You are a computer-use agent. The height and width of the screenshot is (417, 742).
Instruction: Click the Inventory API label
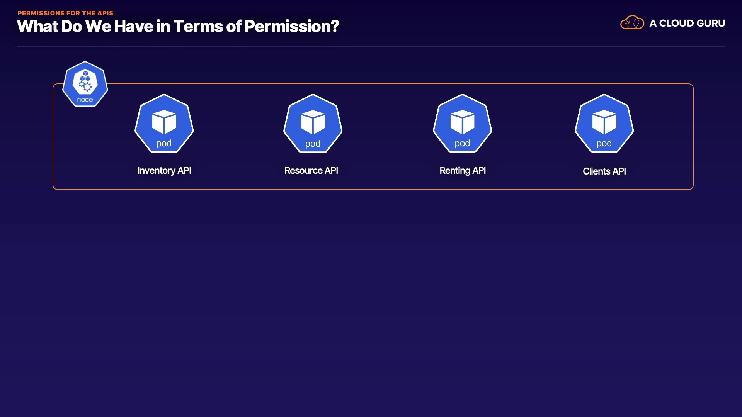point(164,171)
